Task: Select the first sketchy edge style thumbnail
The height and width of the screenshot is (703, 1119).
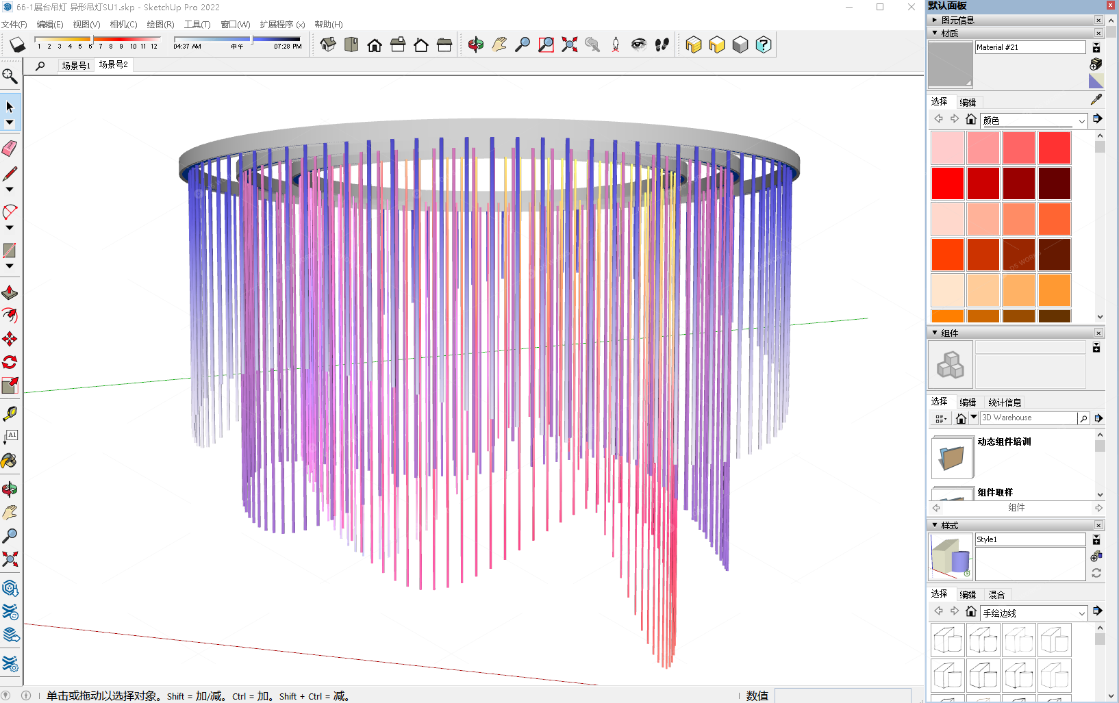Action: pyautogui.click(x=947, y=641)
